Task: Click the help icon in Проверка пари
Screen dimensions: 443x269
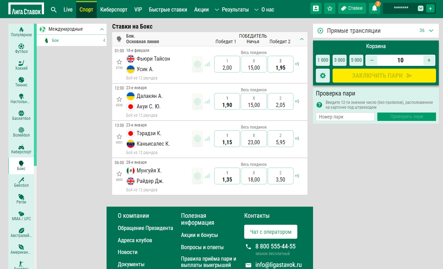Action: (x=319, y=105)
